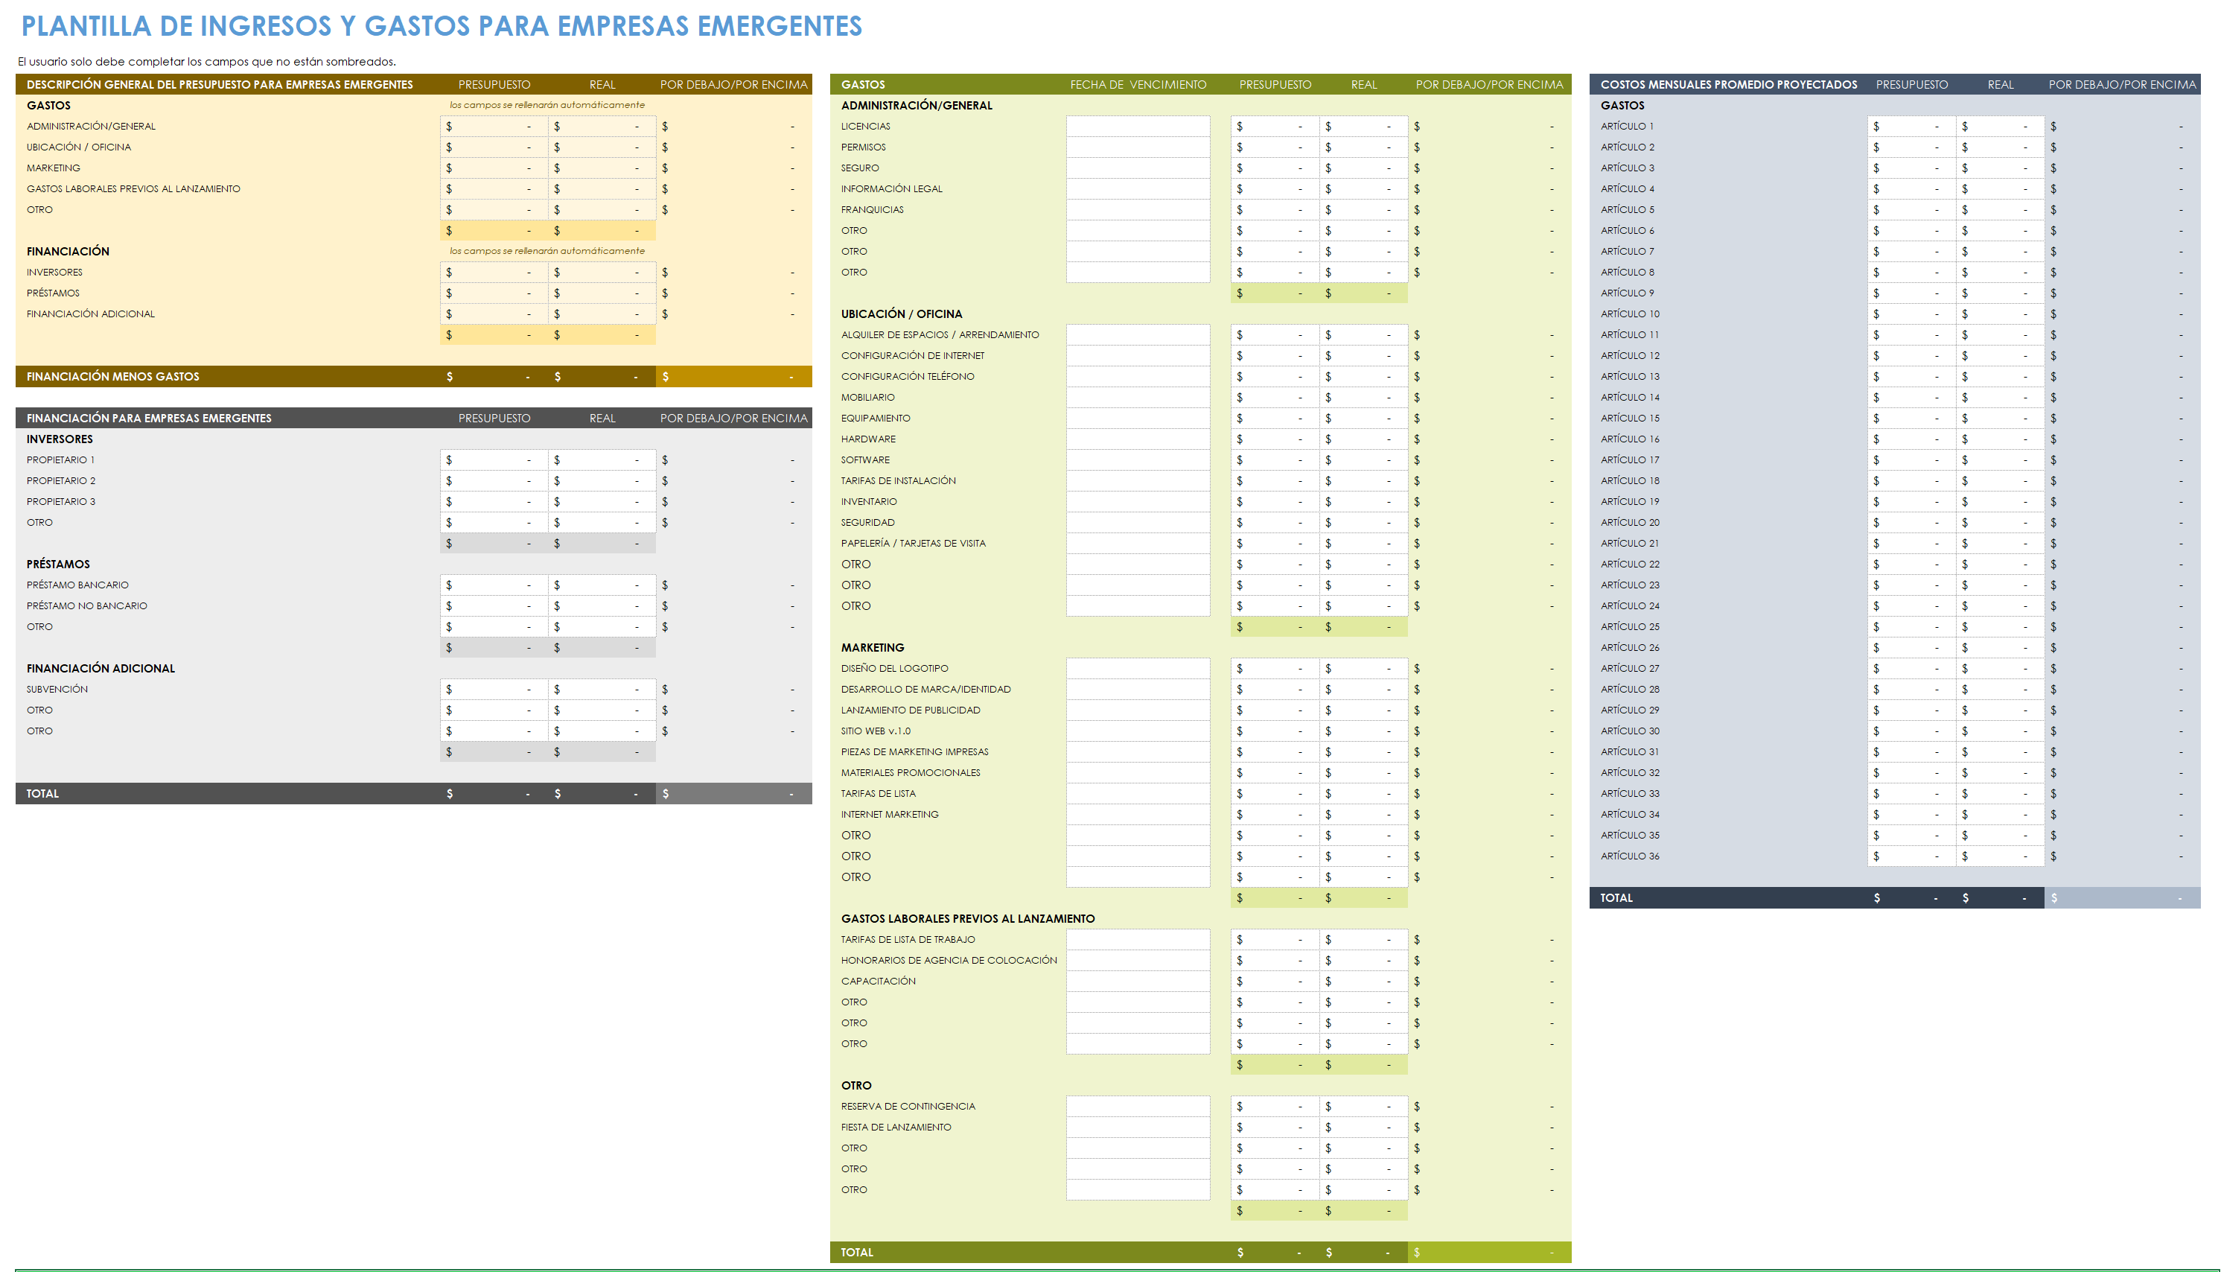Click the FINANCIACIÓN ADICIONAL overview label
The width and height of the screenshot is (2221, 1272).
coord(90,314)
